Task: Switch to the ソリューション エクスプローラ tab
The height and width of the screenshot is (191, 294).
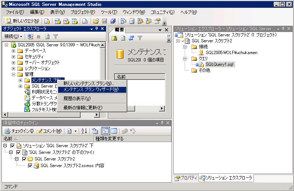Action: tap(226, 178)
